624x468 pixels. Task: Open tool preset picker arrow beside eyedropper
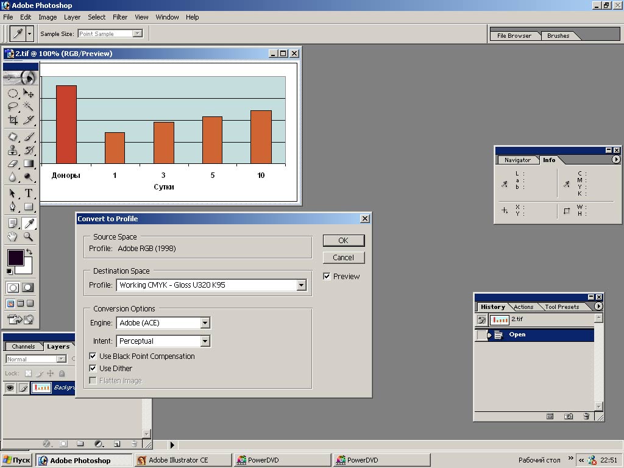tap(29, 34)
